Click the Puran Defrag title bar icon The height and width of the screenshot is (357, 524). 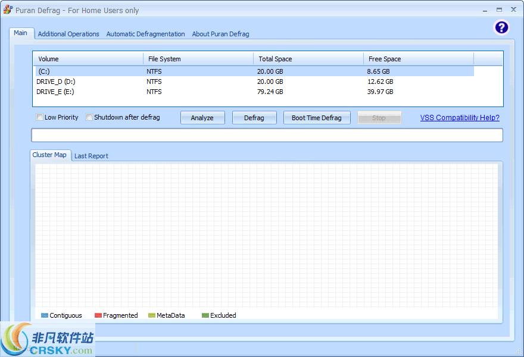coord(8,10)
